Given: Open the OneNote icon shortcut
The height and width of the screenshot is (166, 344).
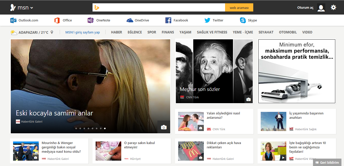Looking at the screenshot, I should point(90,20).
